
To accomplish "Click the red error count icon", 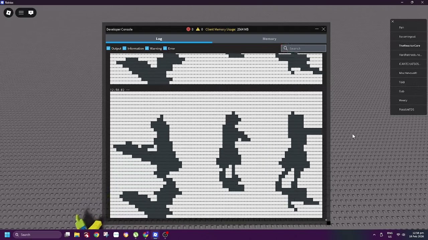I will point(188,29).
